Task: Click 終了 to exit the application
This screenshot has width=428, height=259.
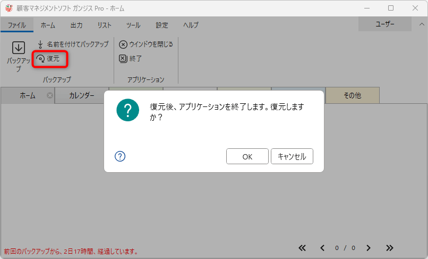Action: [x=130, y=59]
